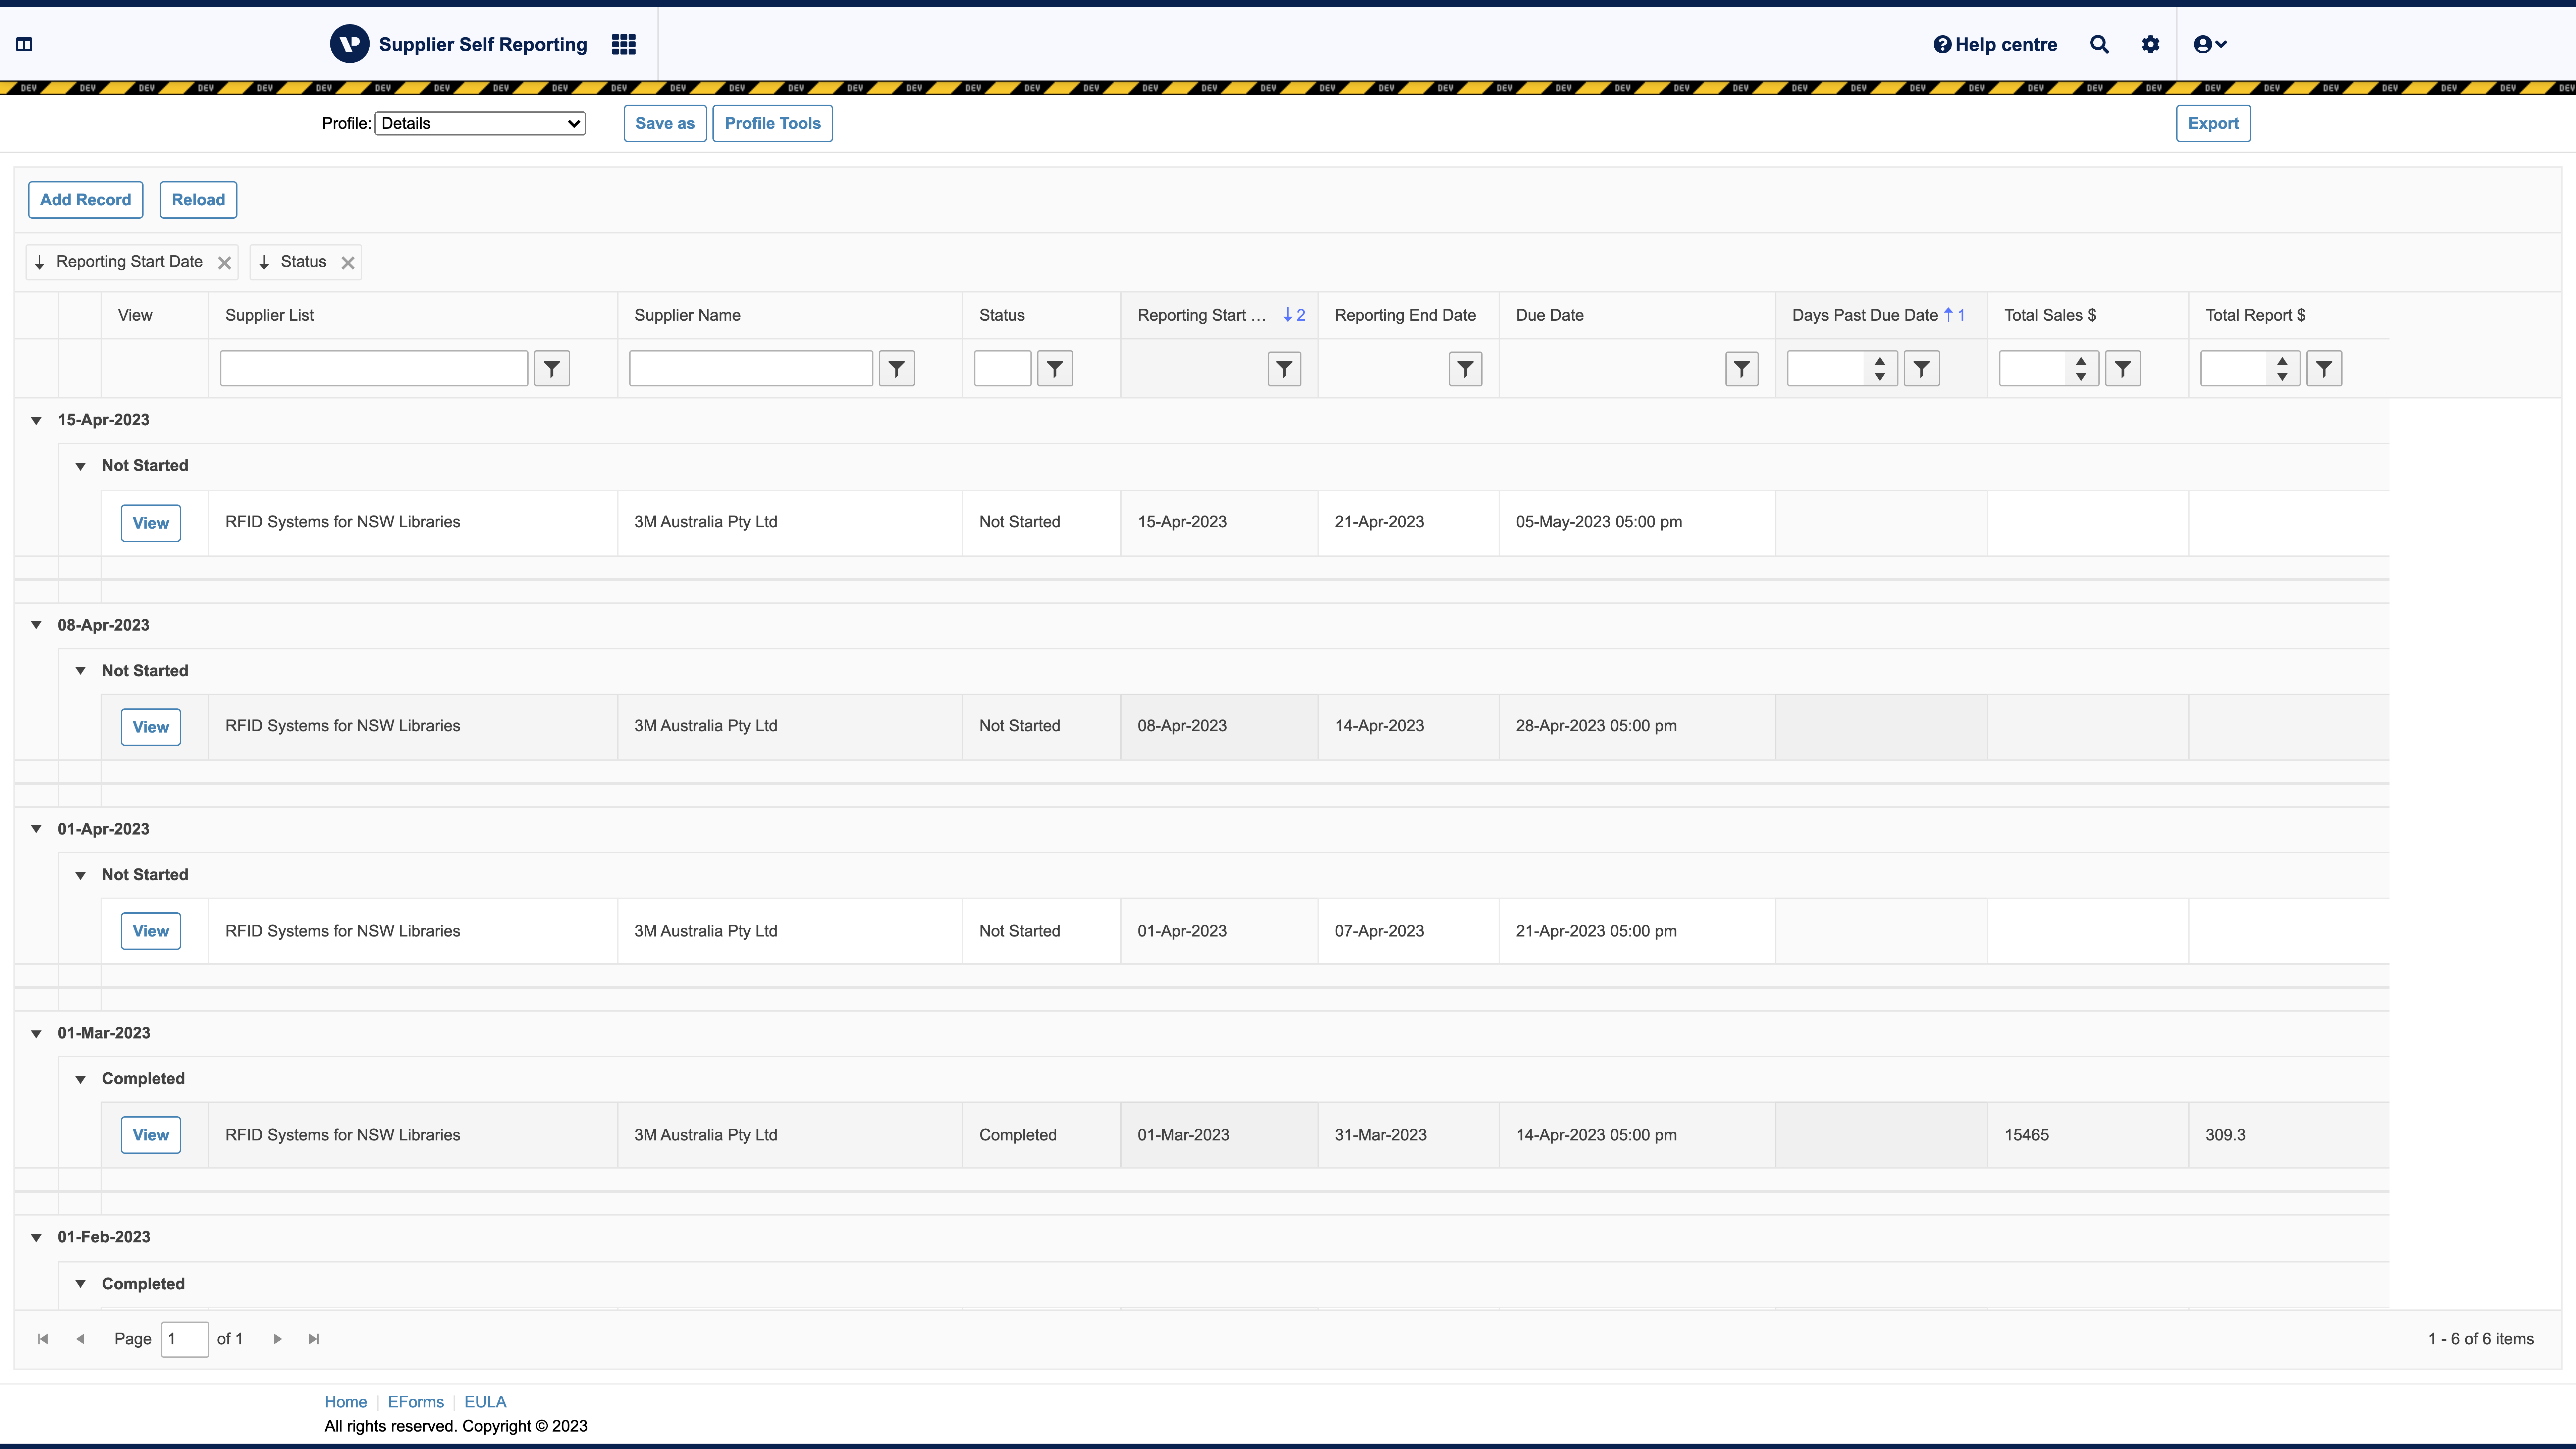2576x1449 pixels.
Task: Collapse the 01-Mar-2023 group
Action: click(x=36, y=1034)
